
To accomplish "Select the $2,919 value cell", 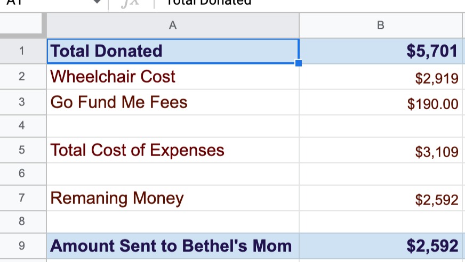I will (381, 77).
